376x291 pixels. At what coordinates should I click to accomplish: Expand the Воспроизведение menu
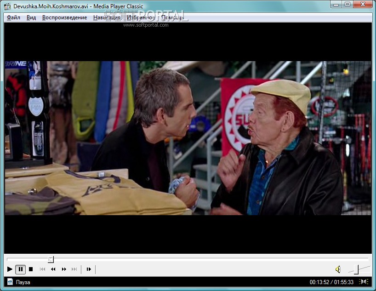[64, 17]
